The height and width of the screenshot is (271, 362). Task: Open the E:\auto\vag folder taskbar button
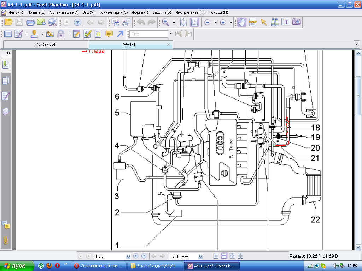click(x=155, y=266)
